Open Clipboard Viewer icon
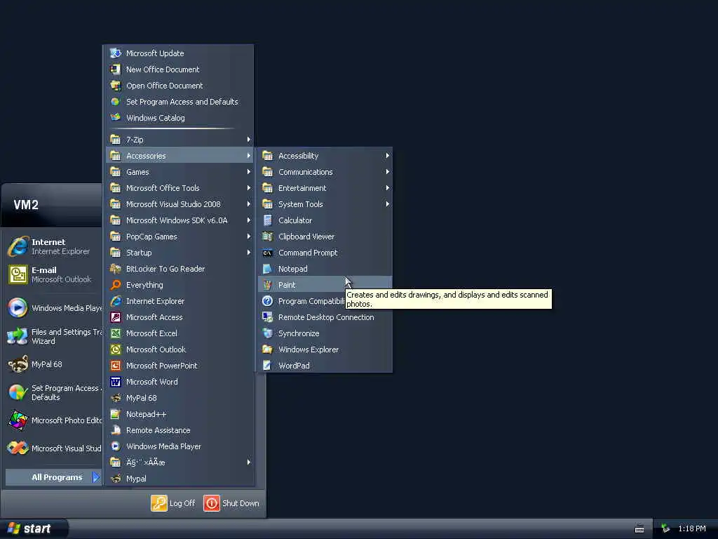Screen dimensions: 718x539 pyautogui.click(x=267, y=237)
